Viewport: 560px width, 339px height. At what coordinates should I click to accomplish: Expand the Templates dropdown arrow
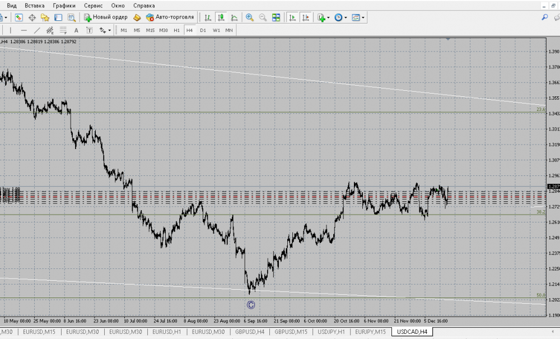point(363,17)
